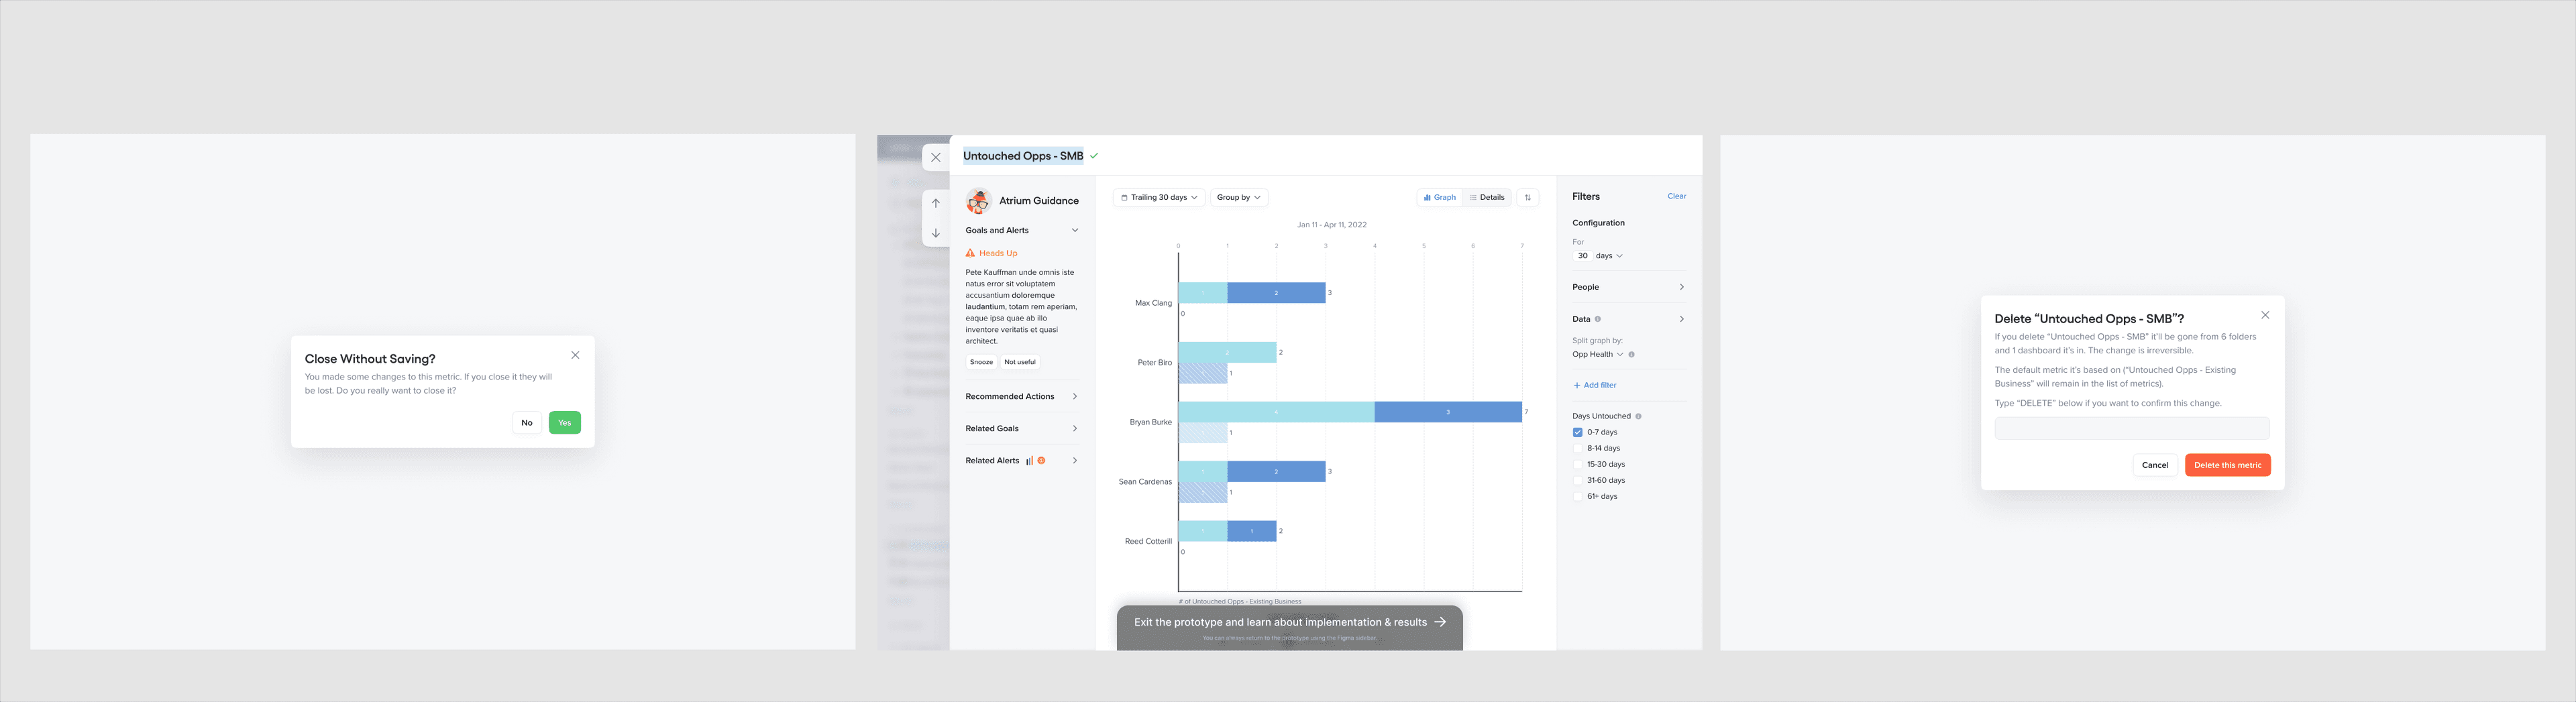Viewport: 2576px width, 702px height.
Task: Go to next metric with down arrow
Action: pos(936,233)
